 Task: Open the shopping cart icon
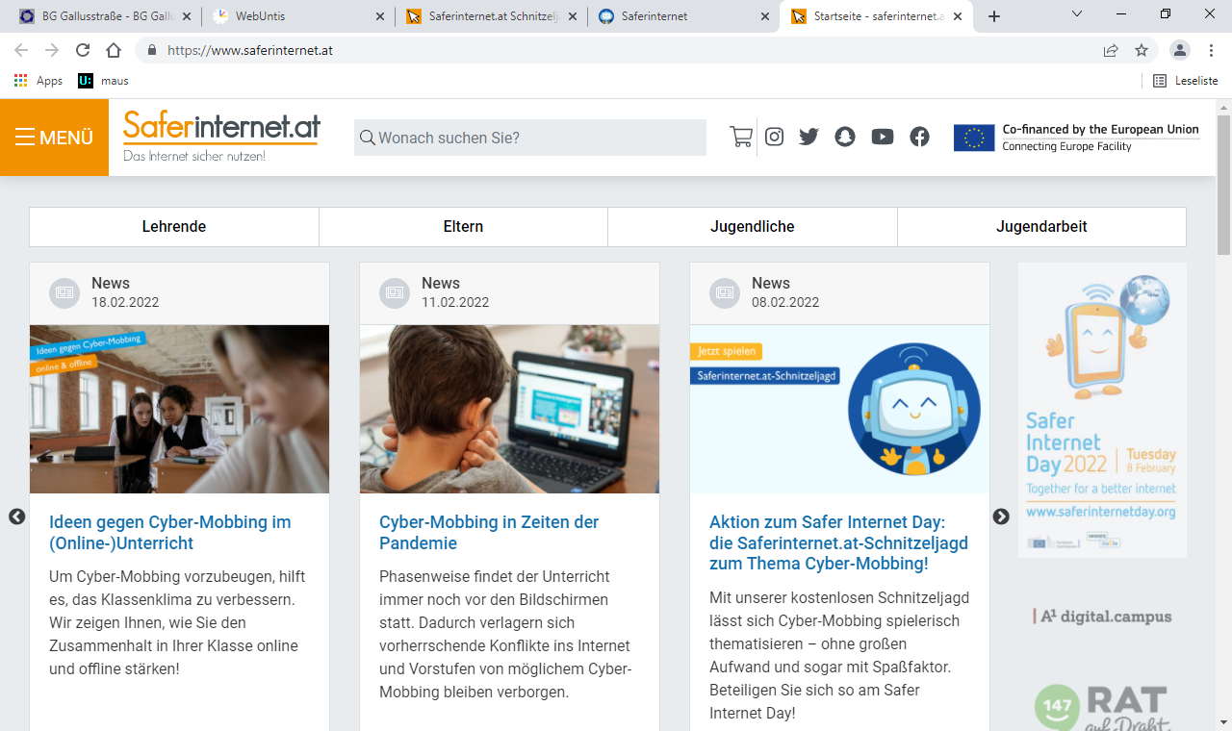[741, 137]
